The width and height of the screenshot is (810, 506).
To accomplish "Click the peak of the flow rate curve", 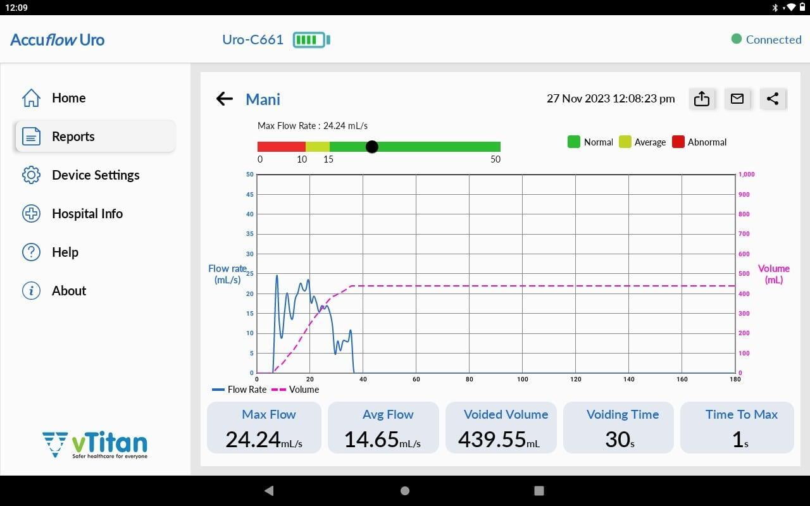I will [277, 276].
